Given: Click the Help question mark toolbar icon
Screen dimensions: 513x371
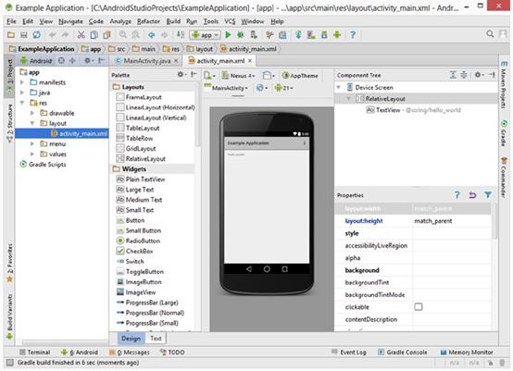Looking at the screenshot, I should 353,34.
